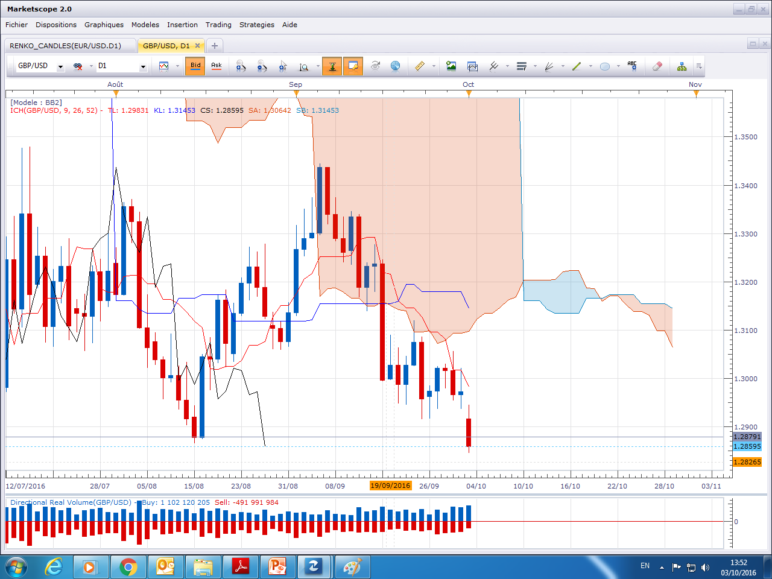Click the zoom in magnifier icon
Image resolution: width=772 pixels, height=579 pixels.
[x=241, y=66]
